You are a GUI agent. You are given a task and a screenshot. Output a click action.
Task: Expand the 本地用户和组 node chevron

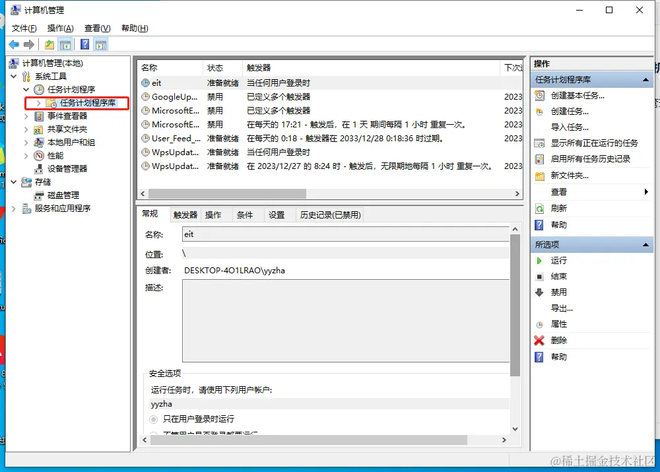point(26,143)
